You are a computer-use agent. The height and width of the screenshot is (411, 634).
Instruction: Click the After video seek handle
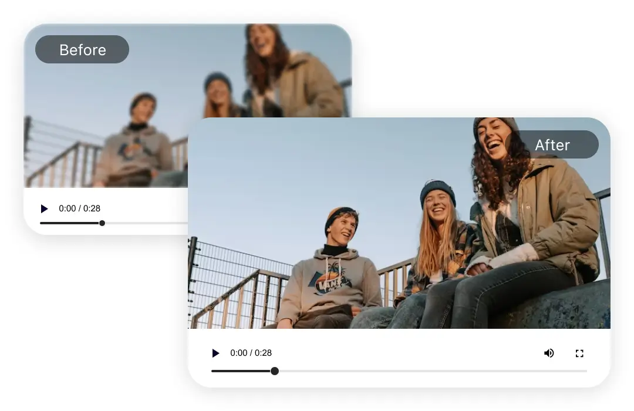274,371
